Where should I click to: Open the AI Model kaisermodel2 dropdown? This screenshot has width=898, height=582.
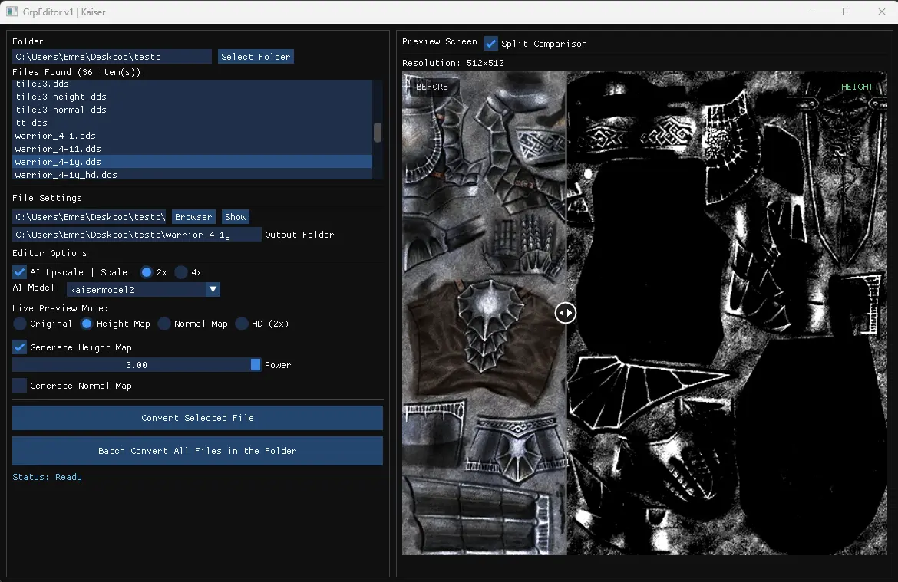click(144, 290)
